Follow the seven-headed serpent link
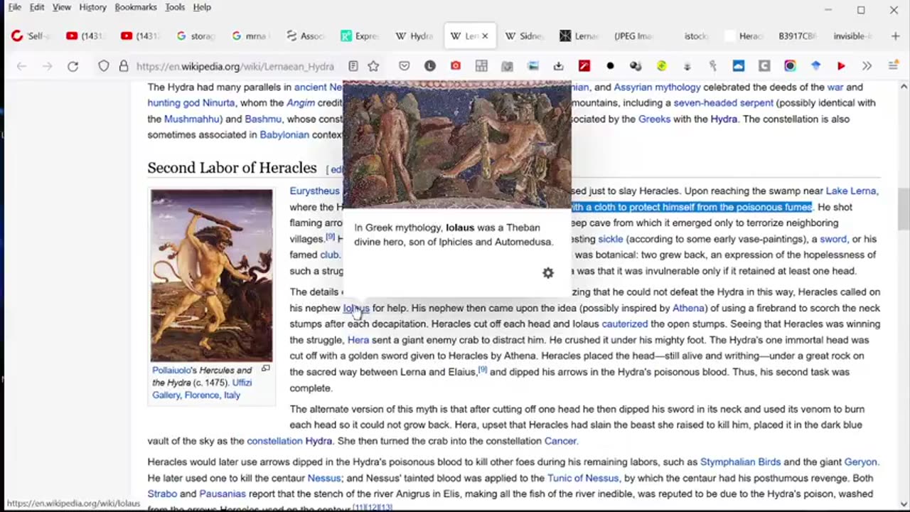Screen dimensions: 910x512 pyautogui.click(x=723, y=103)
